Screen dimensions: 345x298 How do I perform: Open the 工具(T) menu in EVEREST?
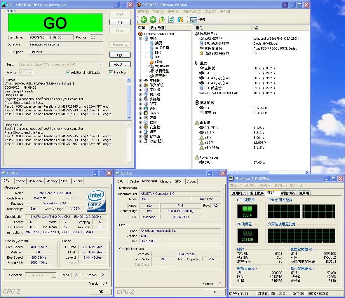210,12
